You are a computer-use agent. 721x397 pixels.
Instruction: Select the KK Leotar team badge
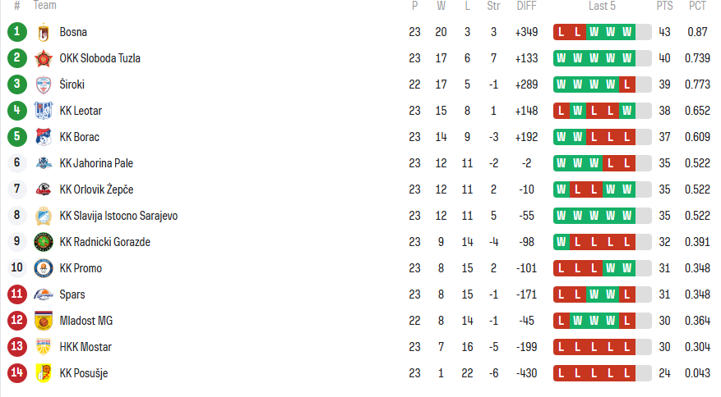[44, 111]
